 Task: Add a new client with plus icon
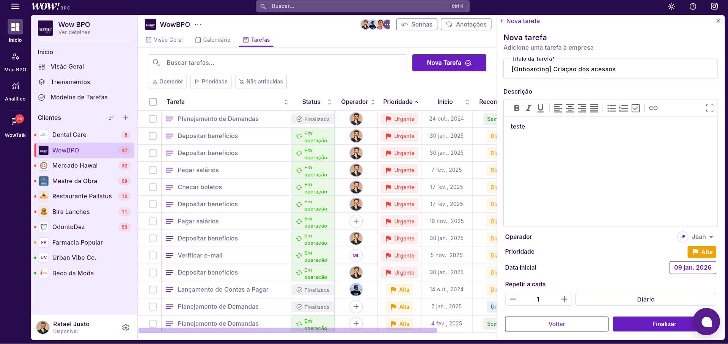tap(126, 118)
